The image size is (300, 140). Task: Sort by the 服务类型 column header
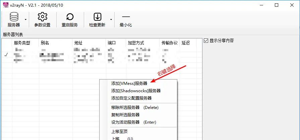(25, 43)
